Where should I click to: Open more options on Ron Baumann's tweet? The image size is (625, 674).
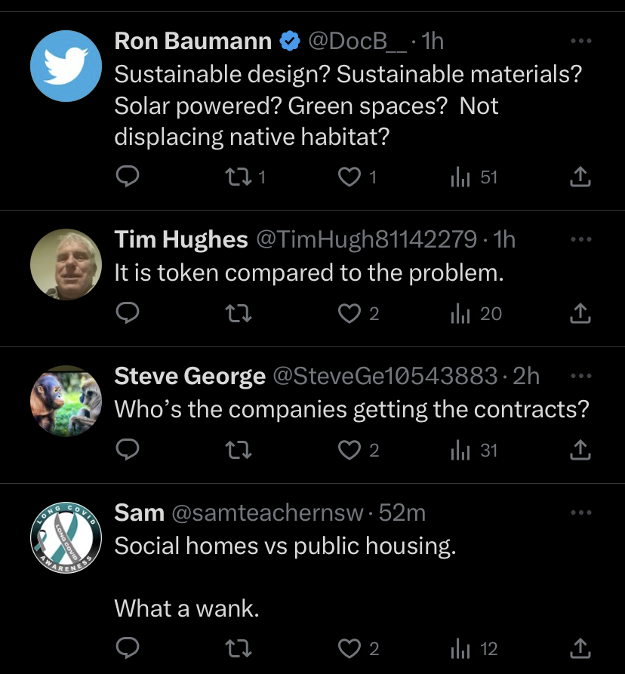[x=580, y=41]
